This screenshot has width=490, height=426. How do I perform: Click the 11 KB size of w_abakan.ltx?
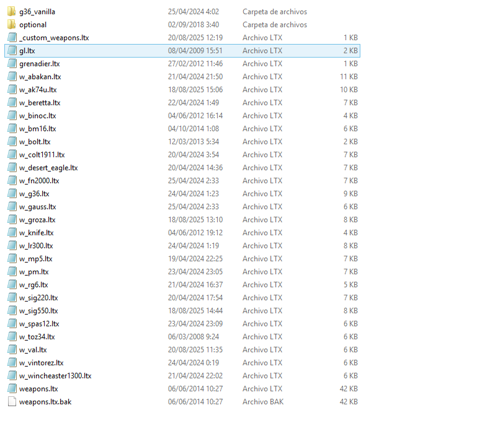click(349, 76)
